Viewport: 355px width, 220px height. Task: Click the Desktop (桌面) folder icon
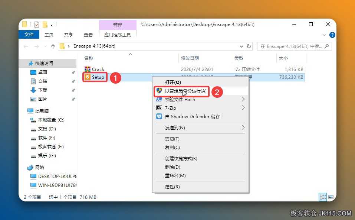tap(33, 72)
